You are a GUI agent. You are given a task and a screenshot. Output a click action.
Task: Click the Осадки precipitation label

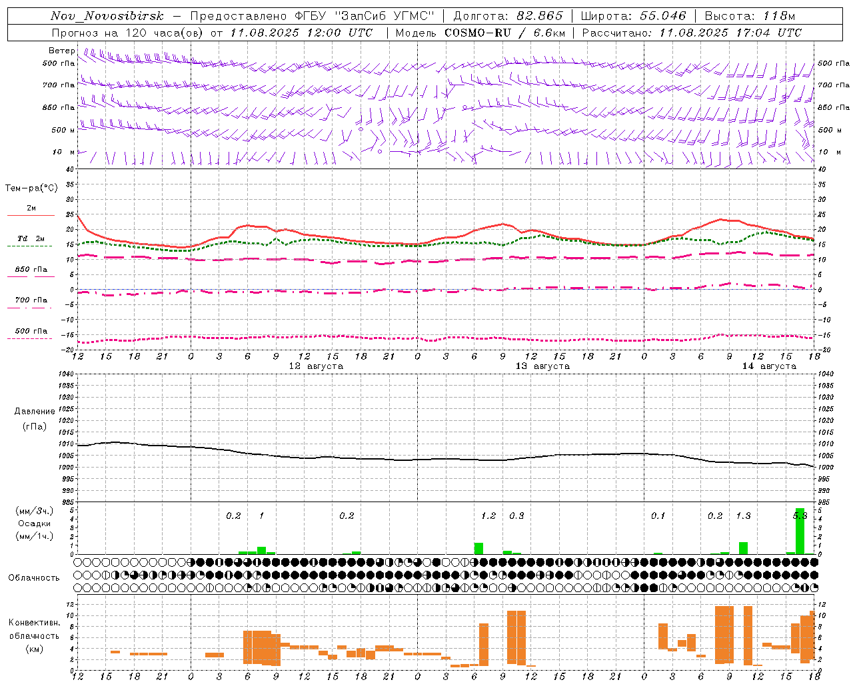coord(35,523)
